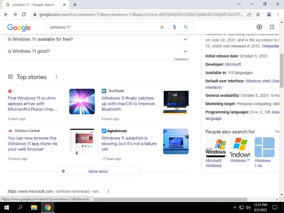Open File Explorer from taskbar

point(34,207)
